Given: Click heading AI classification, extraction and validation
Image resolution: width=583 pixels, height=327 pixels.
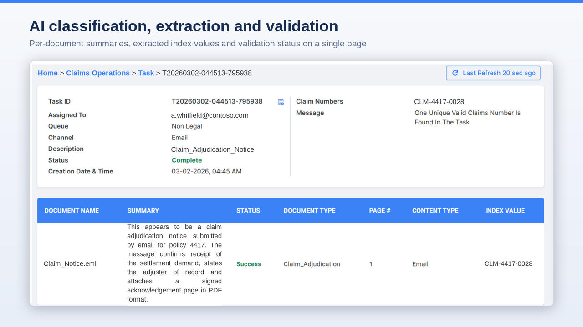Looking at the screenshot, I should click(x=184, y=26).
